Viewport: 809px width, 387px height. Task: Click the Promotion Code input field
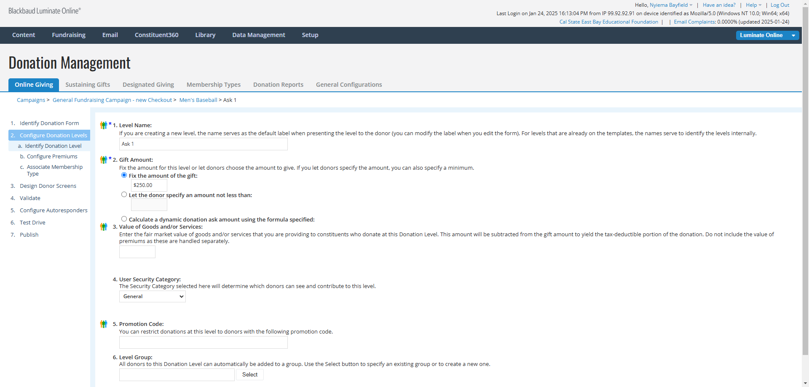pos(204,342)
